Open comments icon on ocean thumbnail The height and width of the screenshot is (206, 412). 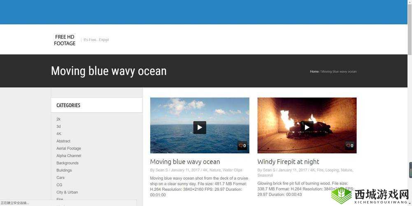click(x=242, y=145)
